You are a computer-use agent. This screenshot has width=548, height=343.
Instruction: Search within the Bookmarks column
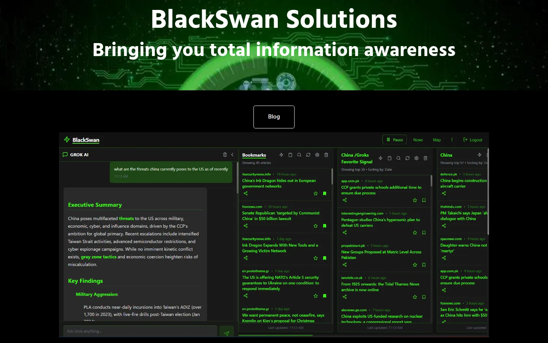tap(299, 155)
